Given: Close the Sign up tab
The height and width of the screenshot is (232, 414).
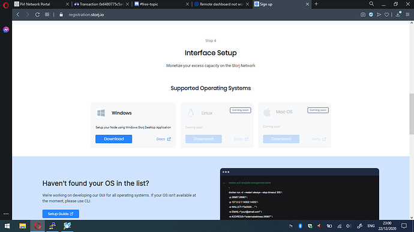Looking at the screenshot, I should click(x=307, y=4).
